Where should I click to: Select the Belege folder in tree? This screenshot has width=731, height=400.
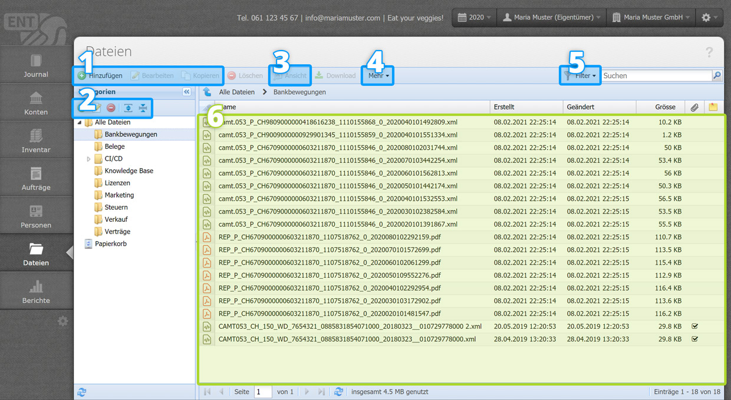[114, 146]
